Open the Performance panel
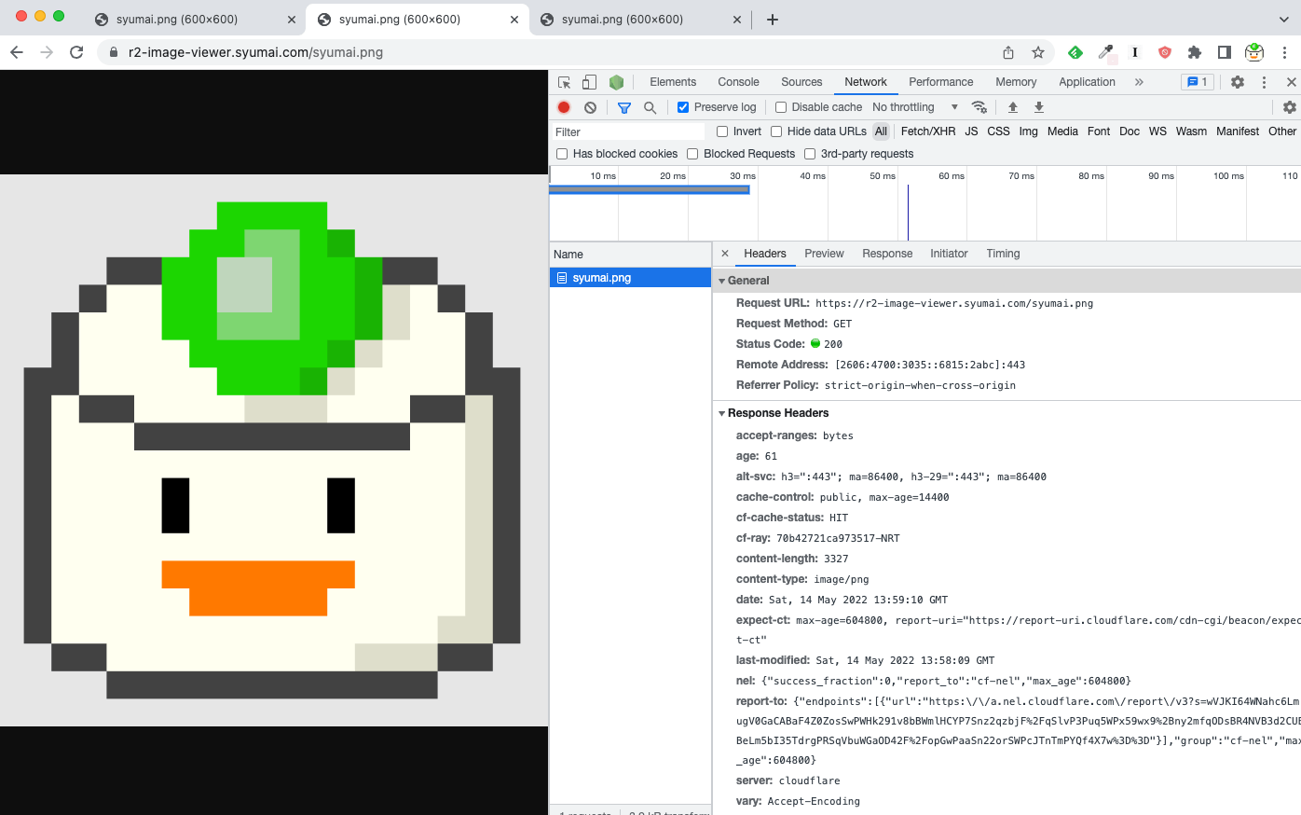The width and height of the screenshot is (1301, 815). (x=941, y=82)
